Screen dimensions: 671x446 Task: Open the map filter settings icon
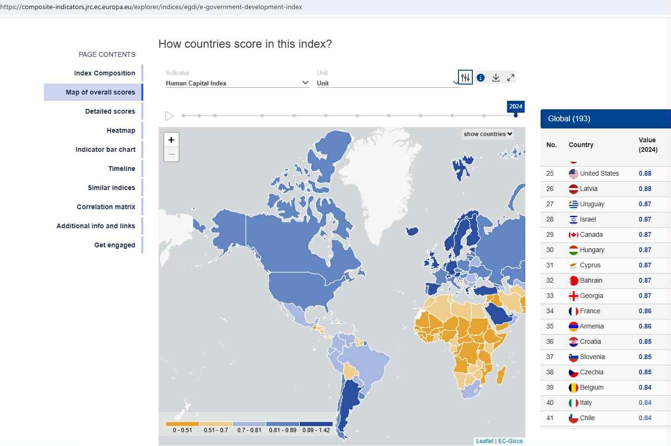pos(465,77)
